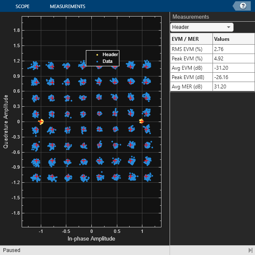The height and width of the screenshot is (255, 255).
Task: Click the Quadrature Amplitude axis label
Action: pyautogui.click(x=6, y=122)
